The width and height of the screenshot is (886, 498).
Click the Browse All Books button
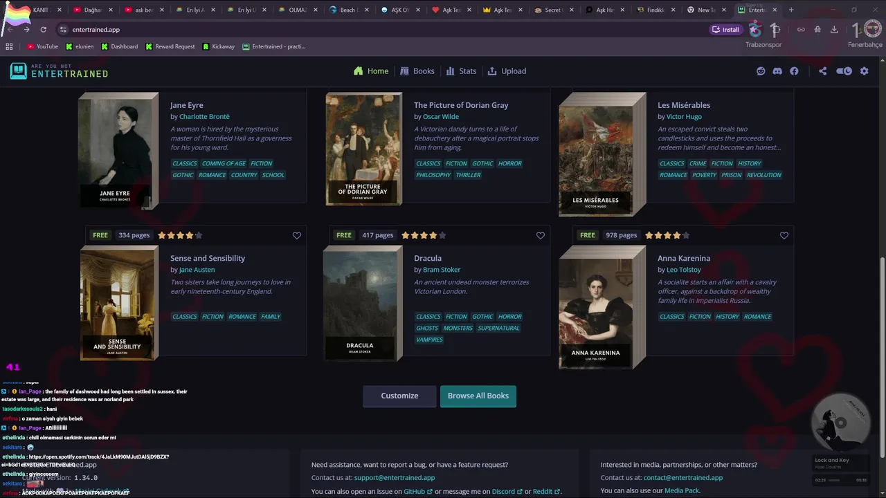478,396
